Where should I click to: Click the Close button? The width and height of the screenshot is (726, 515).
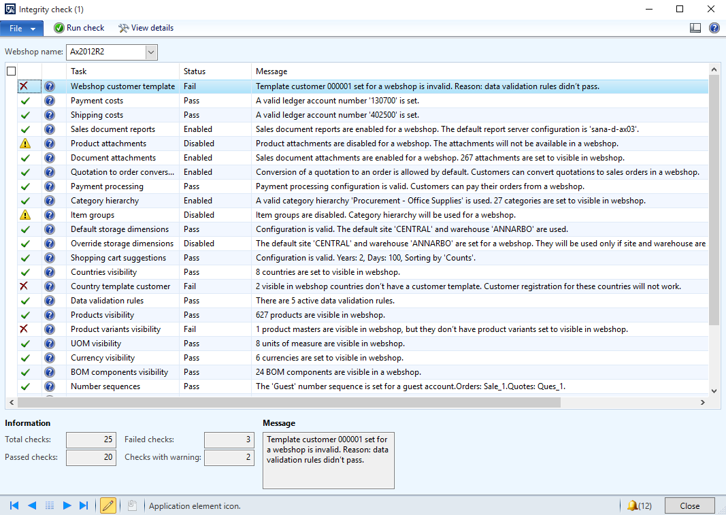click(x=689, y=505)
